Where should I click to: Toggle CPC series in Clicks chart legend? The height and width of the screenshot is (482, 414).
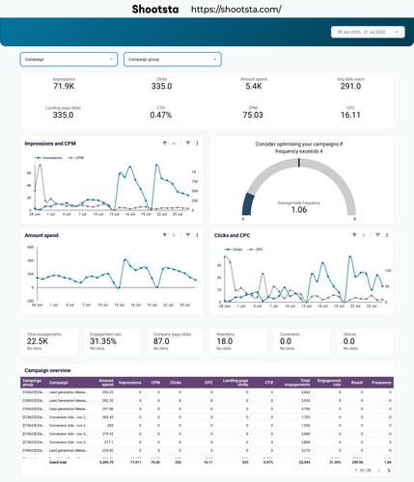256,250
